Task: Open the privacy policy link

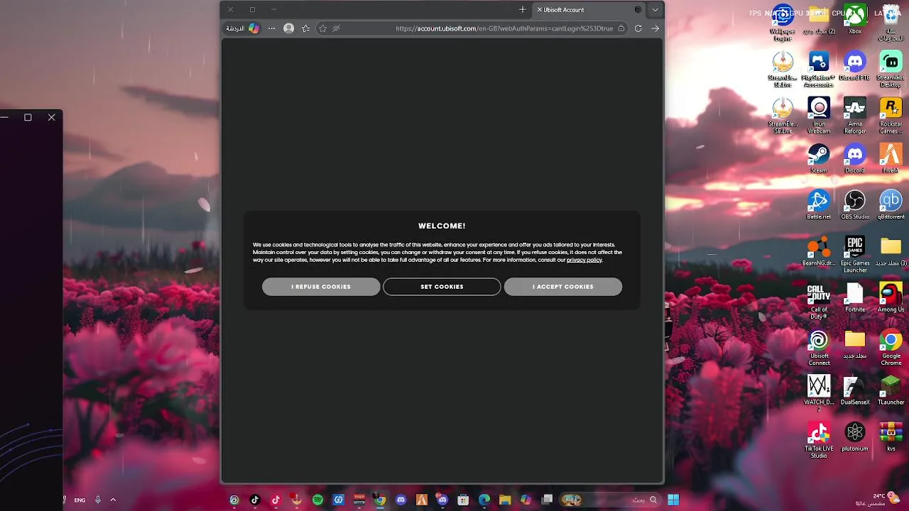Action: [x=584, y=260]
